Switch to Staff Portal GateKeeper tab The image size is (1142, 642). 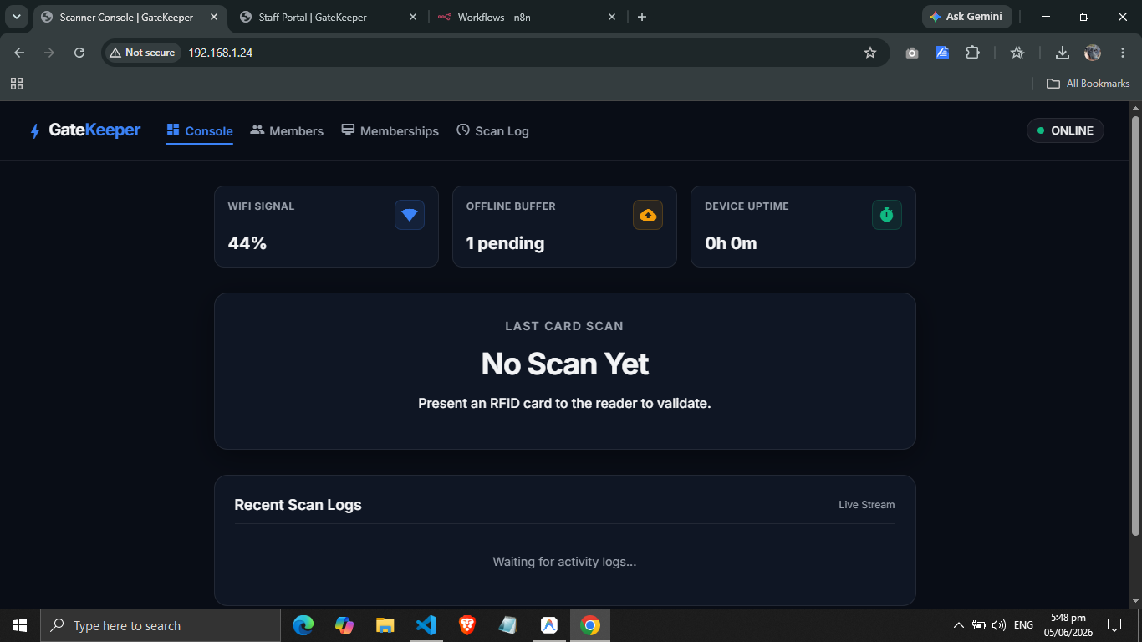328,17
